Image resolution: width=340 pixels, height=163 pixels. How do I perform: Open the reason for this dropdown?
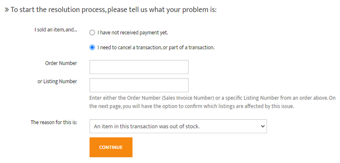coord(178,126)
